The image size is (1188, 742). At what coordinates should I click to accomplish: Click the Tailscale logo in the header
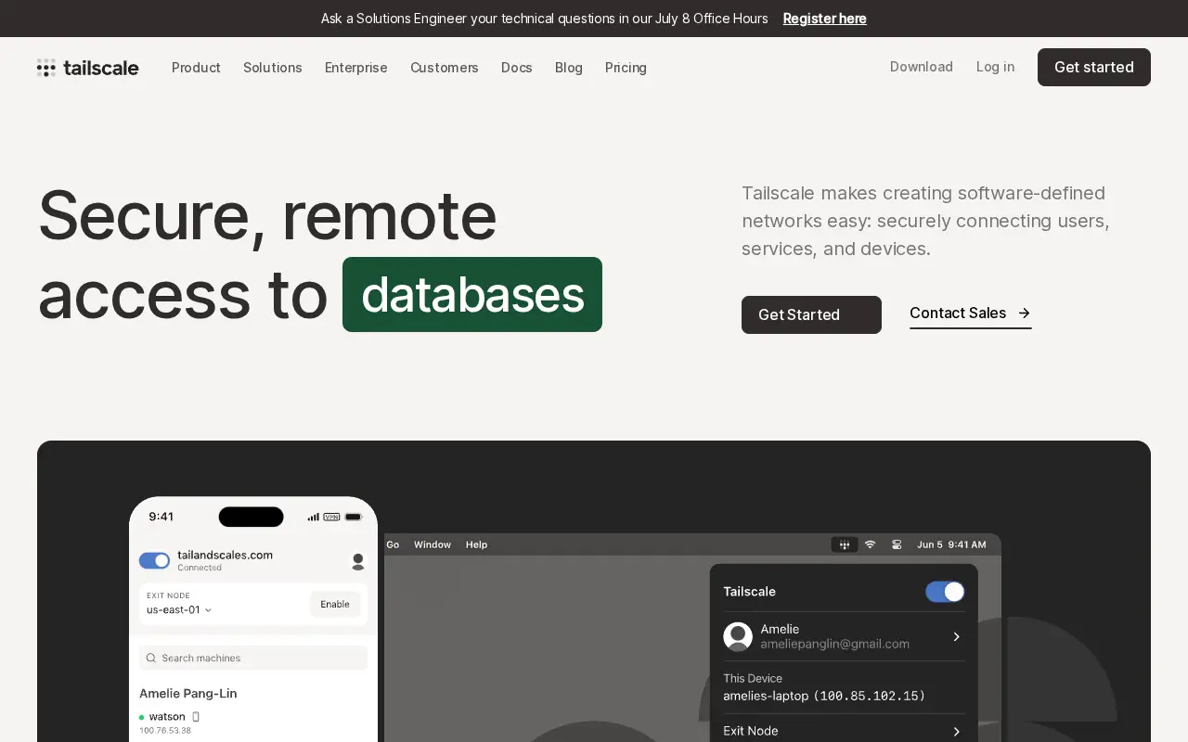(x=88, y=68)
